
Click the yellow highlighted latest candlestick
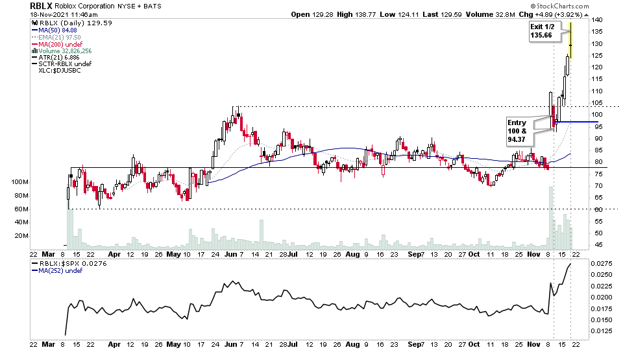[570, 41]
